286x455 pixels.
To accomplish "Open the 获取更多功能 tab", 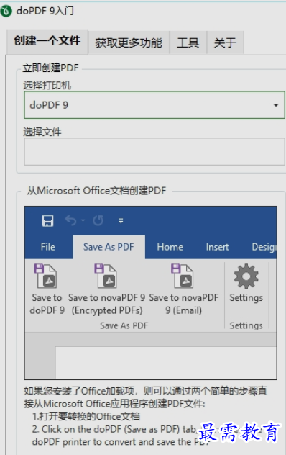I will point(129,42).
